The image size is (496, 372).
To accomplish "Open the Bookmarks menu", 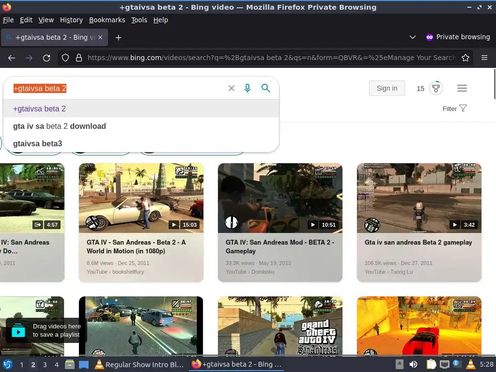I will pos(107,20).
